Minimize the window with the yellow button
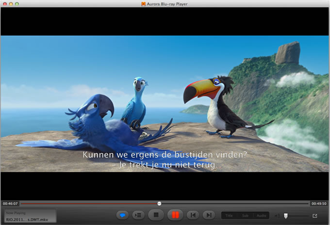Screen dimensions: 330x225 coord(11,4)
